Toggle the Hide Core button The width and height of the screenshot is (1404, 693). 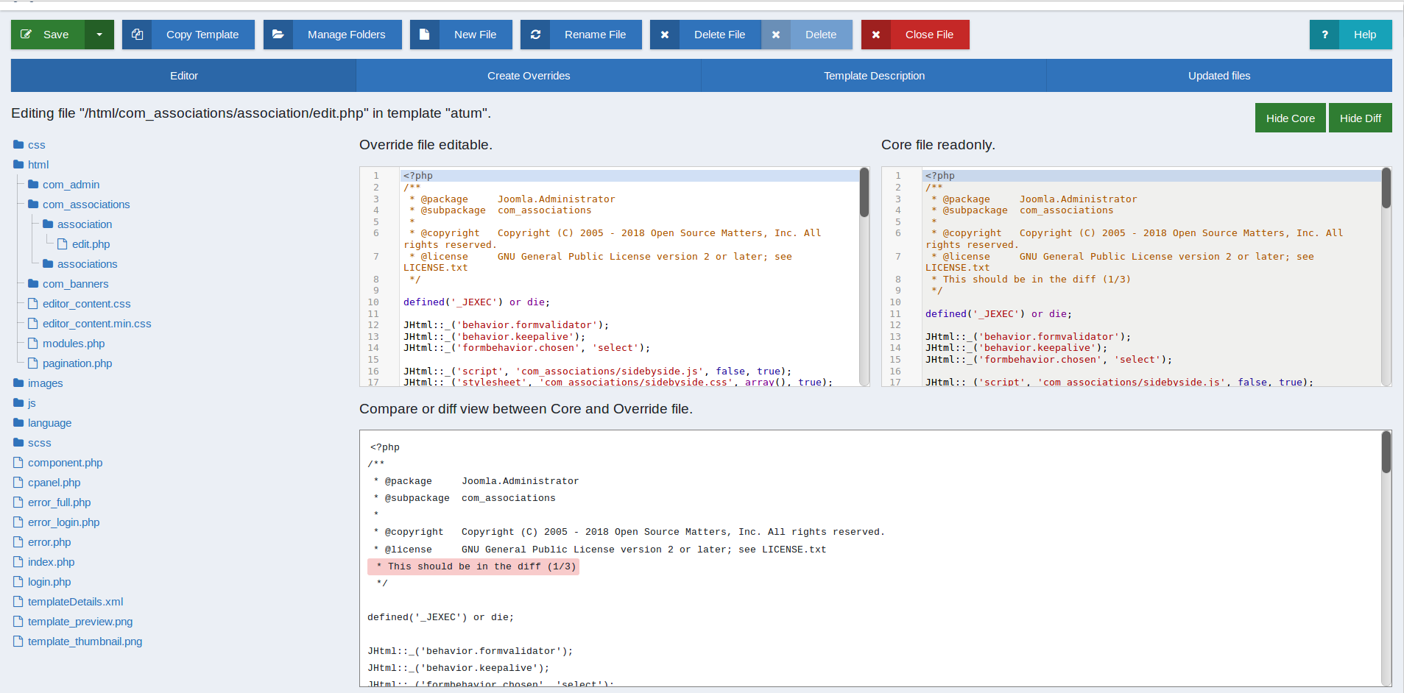(x=1290, y=118)
